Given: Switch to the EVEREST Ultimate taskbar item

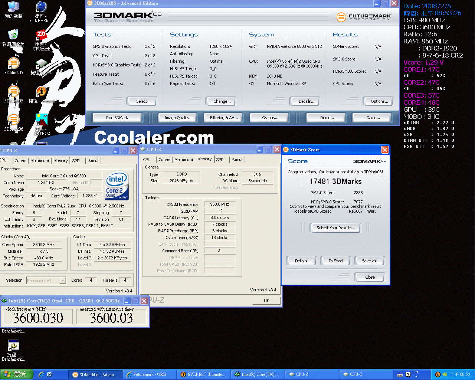Looking at the screenshot, I should coord(204,374).
